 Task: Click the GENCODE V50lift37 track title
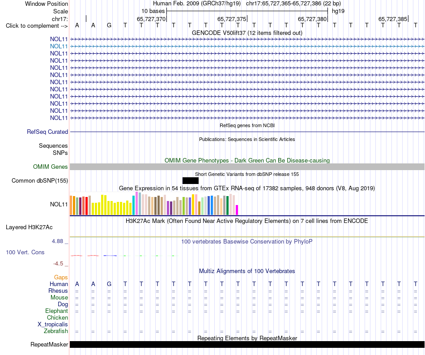(247, 33)
